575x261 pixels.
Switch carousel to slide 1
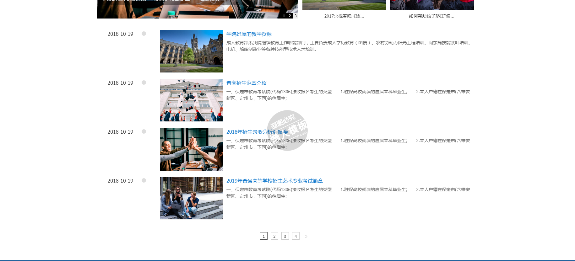tap(284, 16)
